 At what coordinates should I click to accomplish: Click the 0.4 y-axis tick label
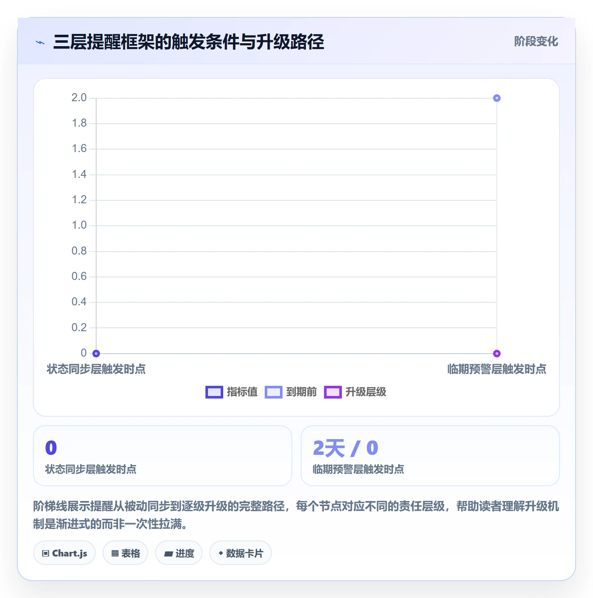point(79,302)
